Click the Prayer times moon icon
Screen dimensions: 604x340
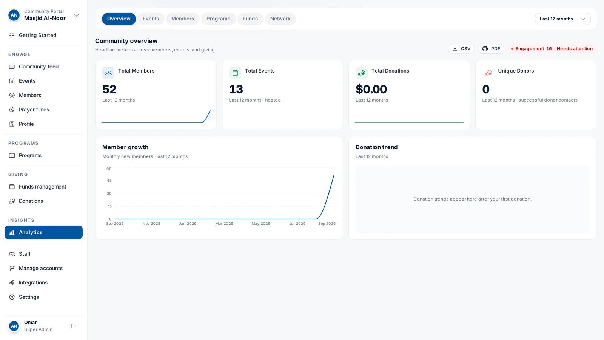(x=12, y=110)
